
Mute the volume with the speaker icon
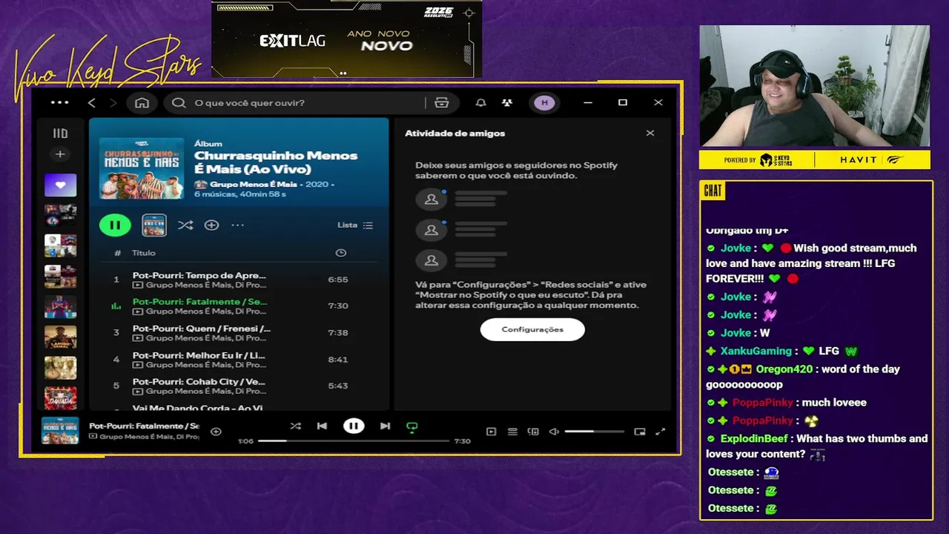pyautogui.click(x=554, y=432)
